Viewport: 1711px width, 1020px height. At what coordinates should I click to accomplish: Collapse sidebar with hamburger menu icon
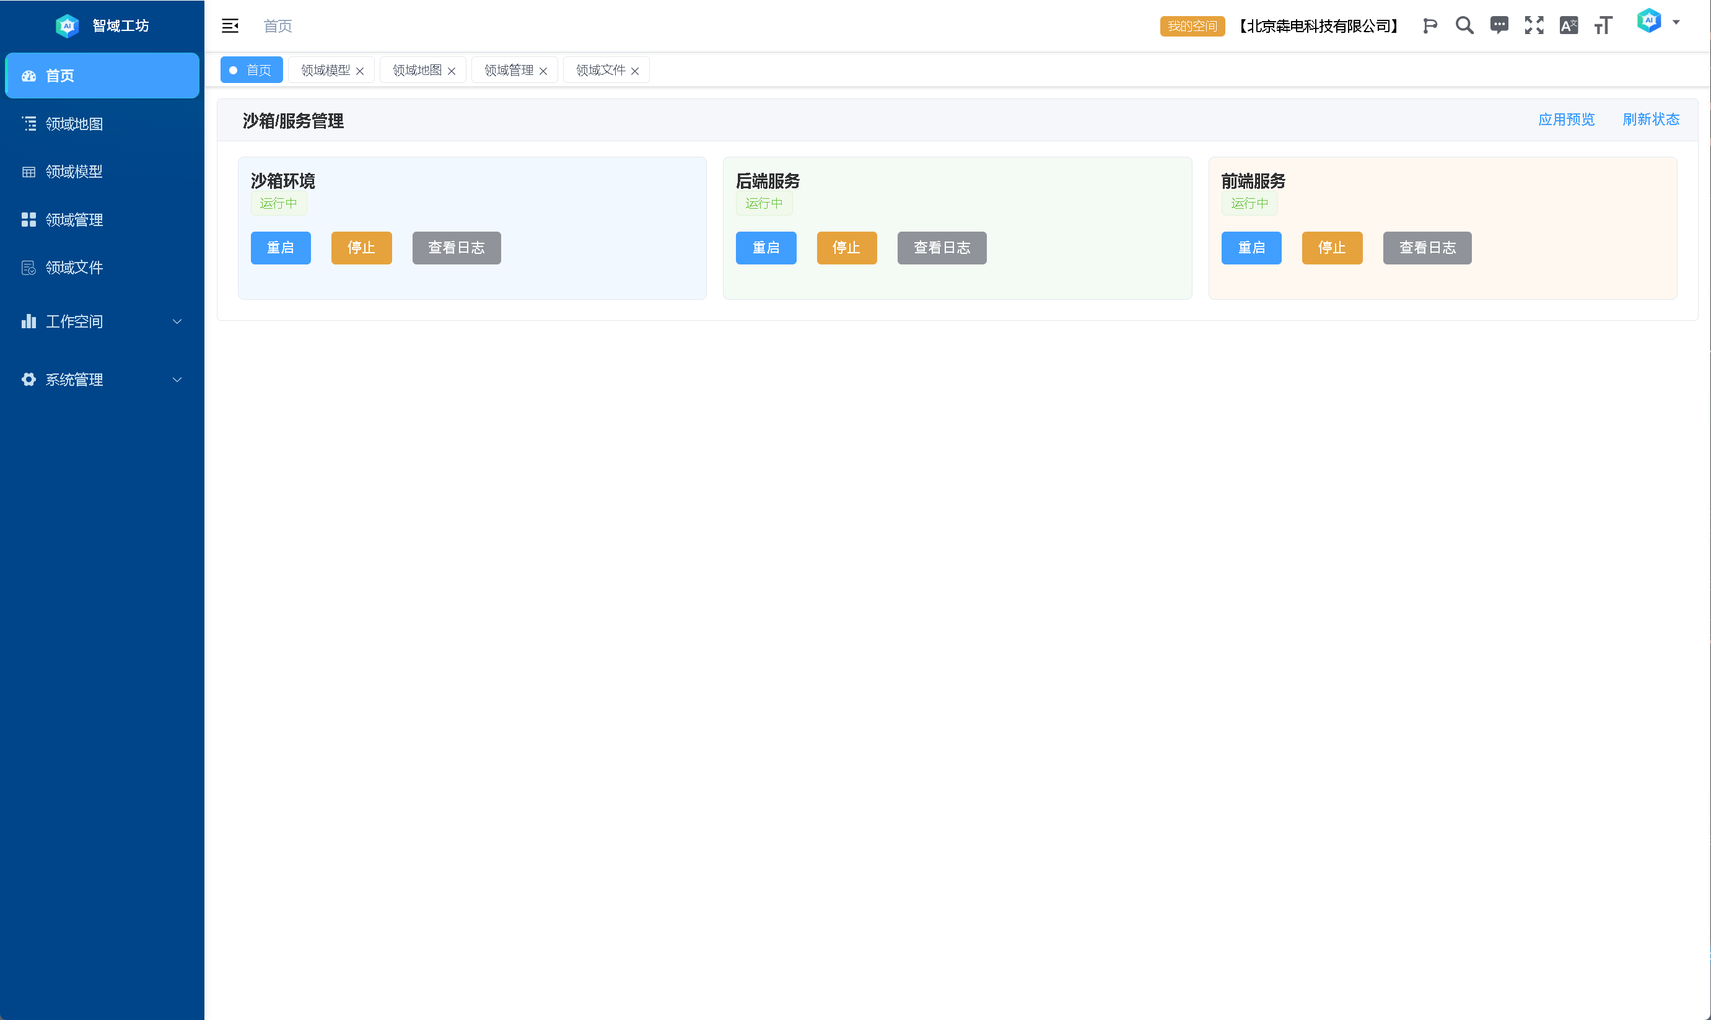tap(230, 26)
